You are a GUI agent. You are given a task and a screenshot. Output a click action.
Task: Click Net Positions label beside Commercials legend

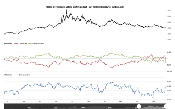click(8, 43)
